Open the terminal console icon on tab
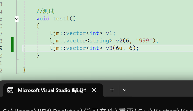 [10, 90]
